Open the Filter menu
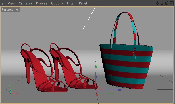Screen dimensions: 175x104 click(x=71, y=3)
